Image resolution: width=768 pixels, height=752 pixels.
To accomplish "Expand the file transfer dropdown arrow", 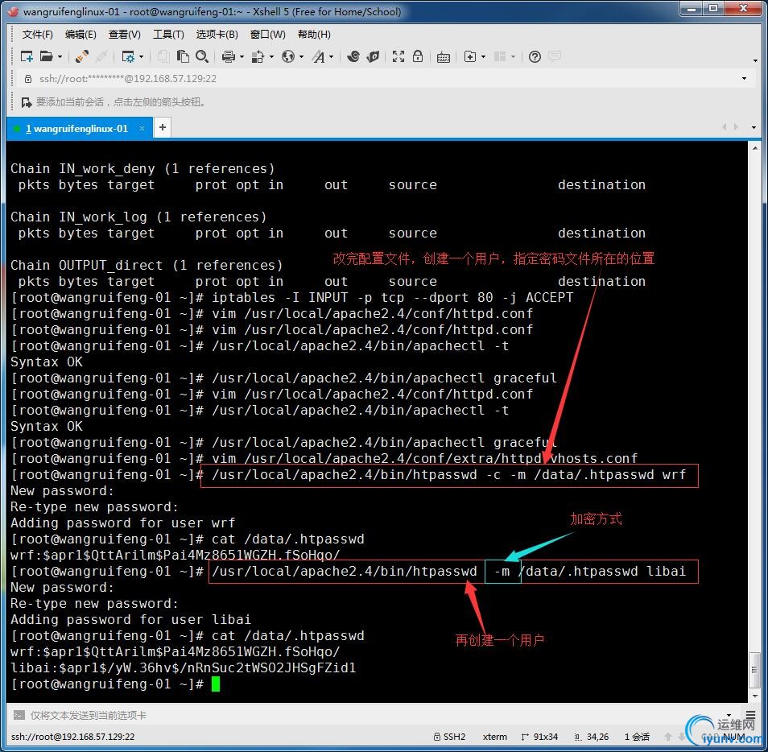I will (270, 57).
